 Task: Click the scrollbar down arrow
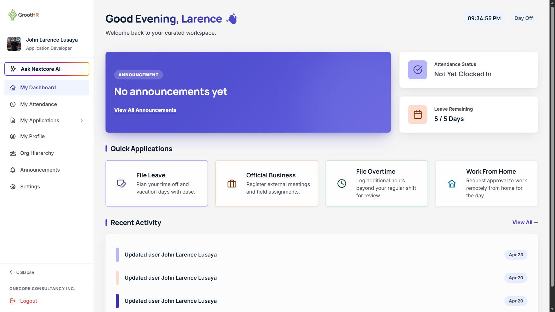click(x=552, y=309)
